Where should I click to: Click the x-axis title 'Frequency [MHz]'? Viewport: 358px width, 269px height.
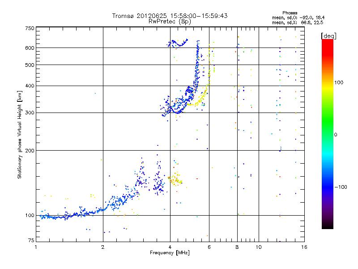click(170, 253)
